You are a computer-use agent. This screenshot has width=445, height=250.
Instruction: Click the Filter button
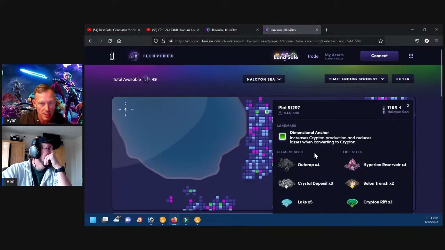(403, 79)
